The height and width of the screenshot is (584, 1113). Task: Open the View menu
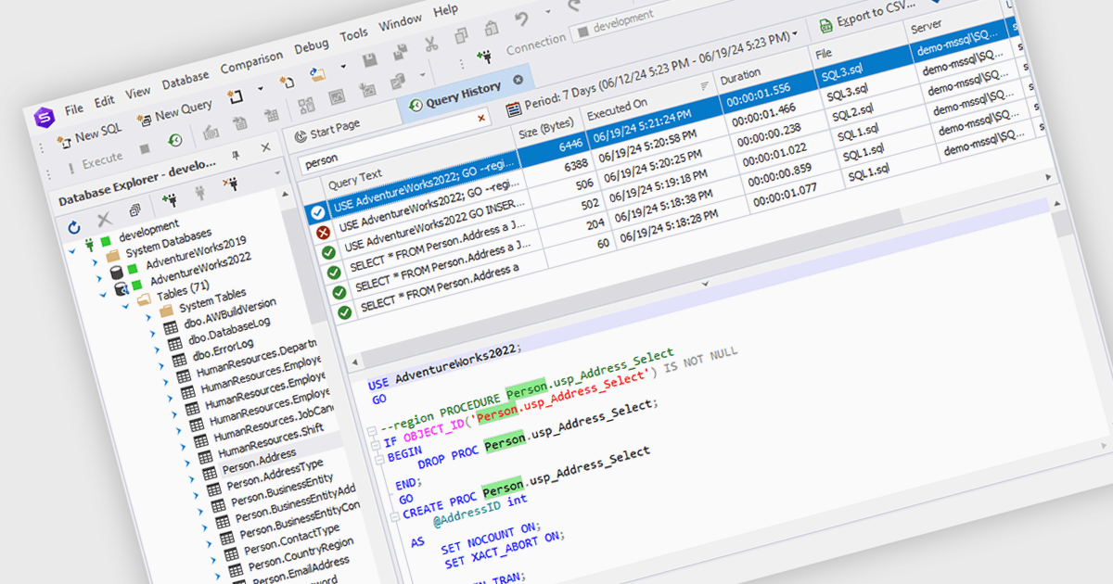point(137,92)
